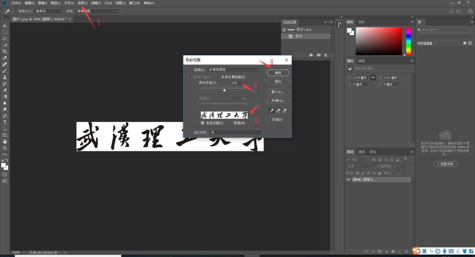
Task: Switch foreground and background colors
Action: pyautogui.click(x=7, y=160)
